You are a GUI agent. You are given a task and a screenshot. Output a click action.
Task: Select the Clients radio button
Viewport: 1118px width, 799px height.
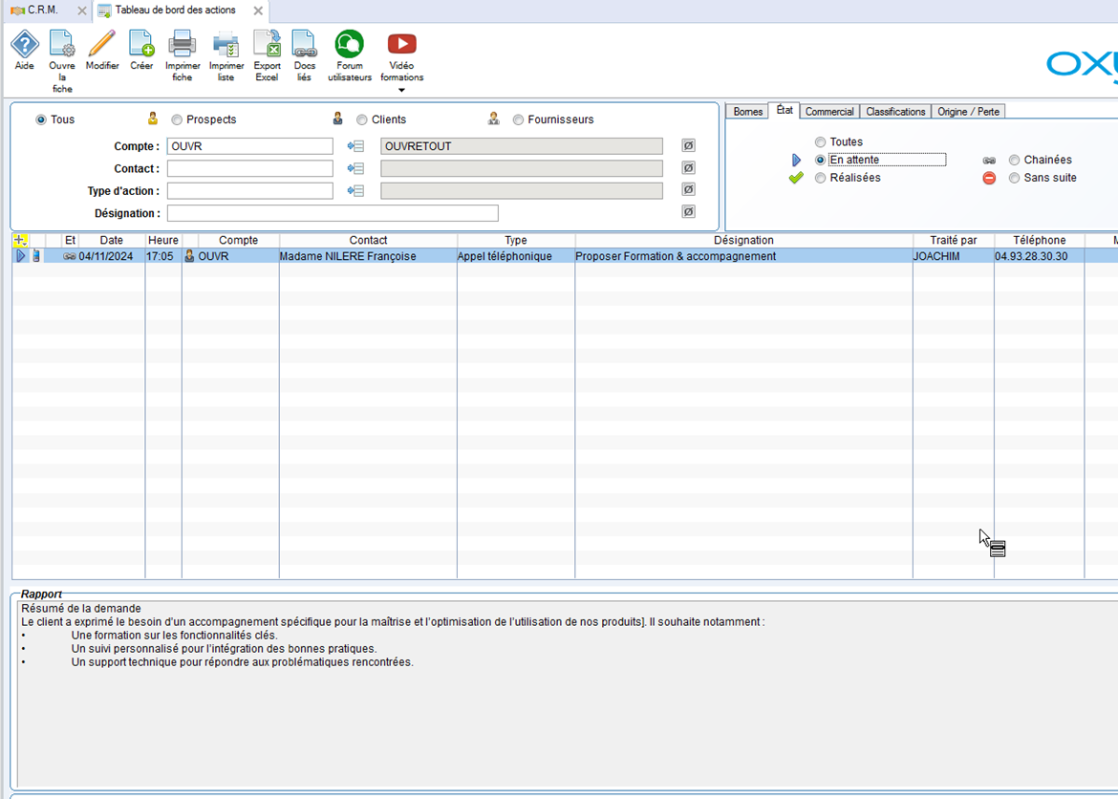(362, 120)
